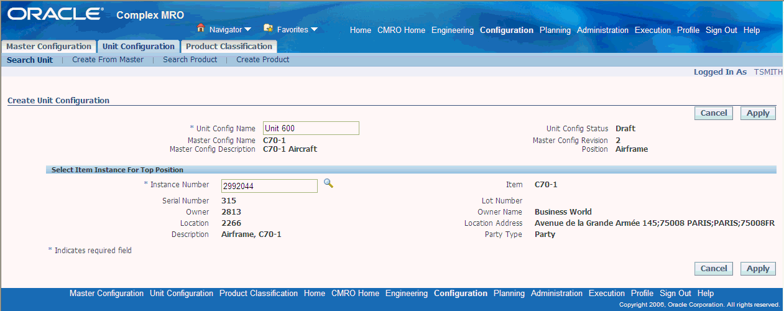The height and width of the screenshot is (311, 784).
Task: Click CMRO Home link in footer
Action: click(355, 293)
